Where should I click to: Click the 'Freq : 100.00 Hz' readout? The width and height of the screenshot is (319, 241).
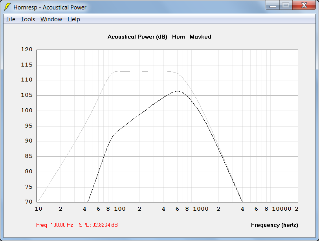click(55, 225)
